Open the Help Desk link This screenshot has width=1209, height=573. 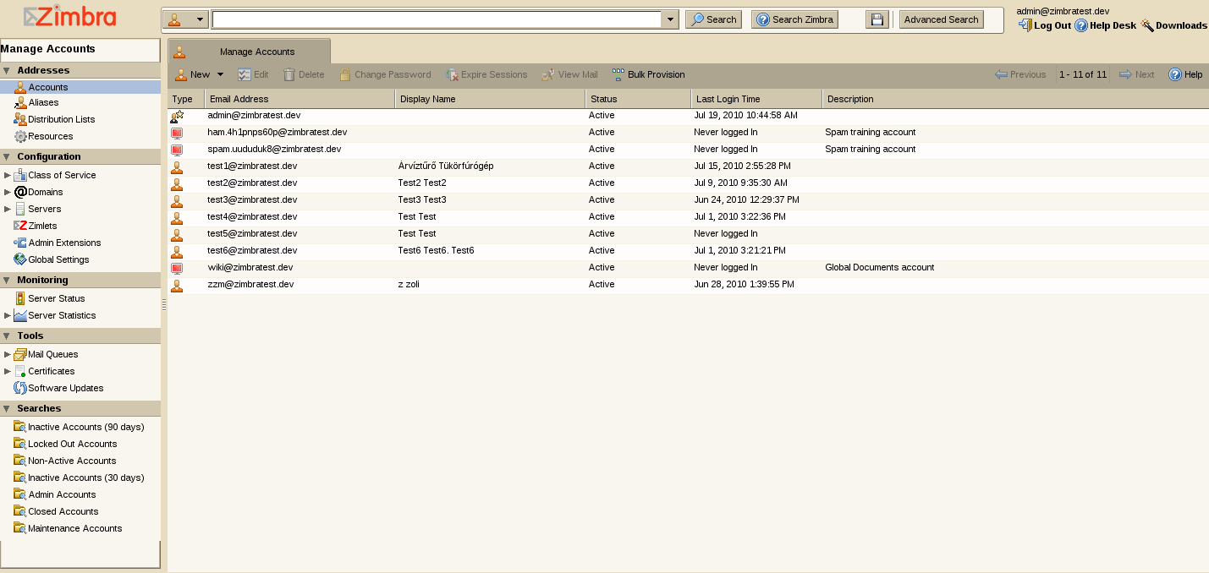(x=1105, y=25)
